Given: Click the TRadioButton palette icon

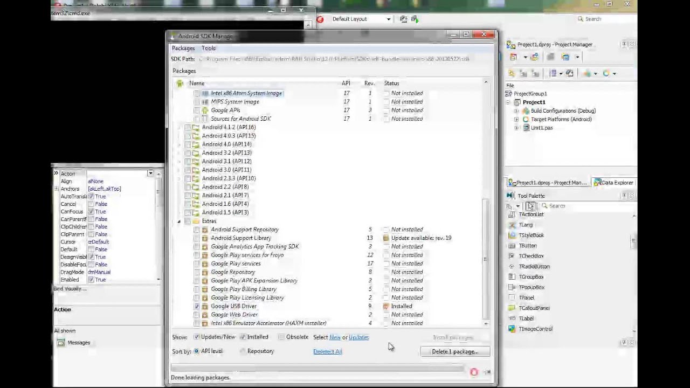Looking at the screenshot, I should coord(512,266).
